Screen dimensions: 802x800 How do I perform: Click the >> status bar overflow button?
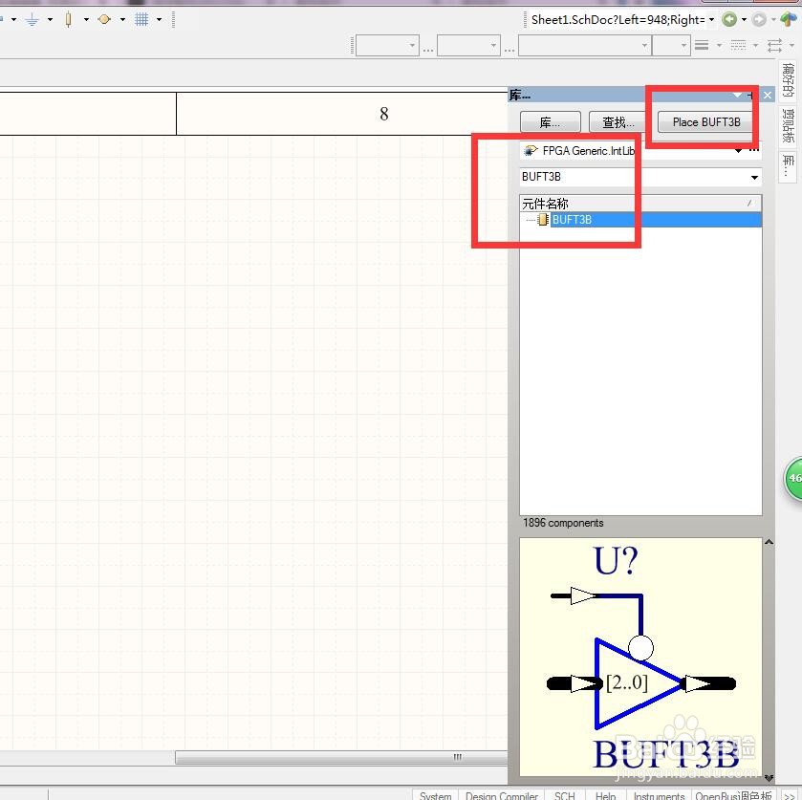(790, 795)
